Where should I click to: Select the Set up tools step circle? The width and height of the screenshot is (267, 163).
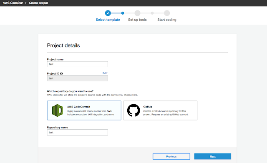pos(137,13)
